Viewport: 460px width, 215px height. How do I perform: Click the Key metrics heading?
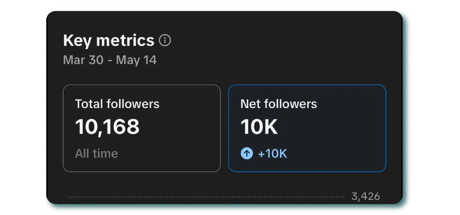coord(108,40)
